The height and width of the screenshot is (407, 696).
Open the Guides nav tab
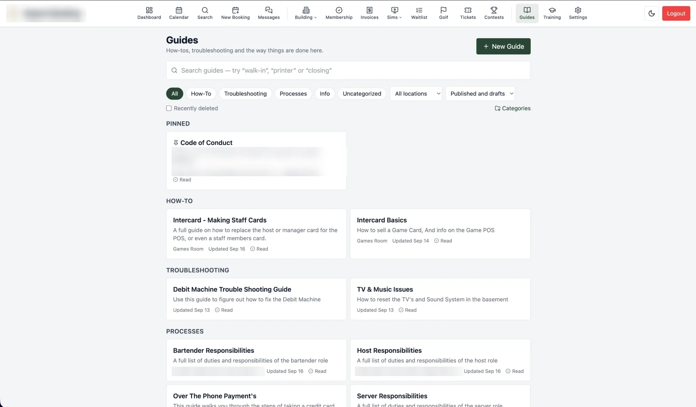(x=527, y=13)
